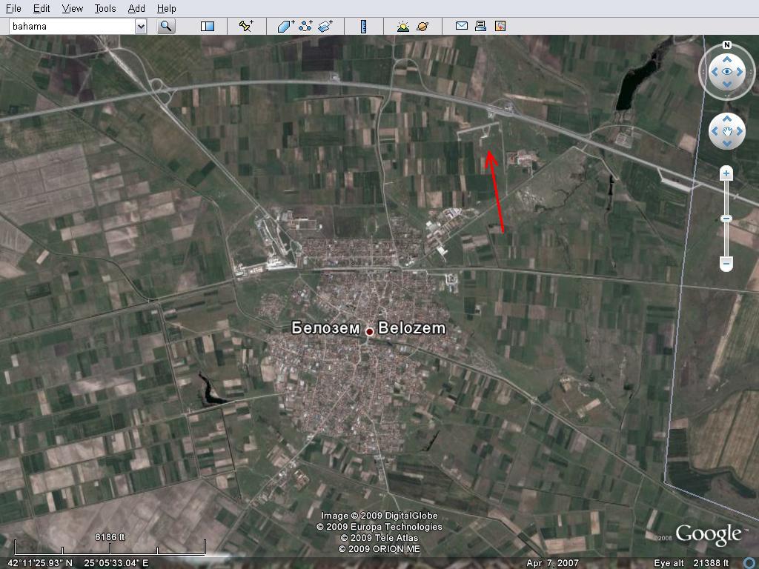Click the look-up arrow on eye joystick
Viewport: 759px width, 569px height.
727,59
